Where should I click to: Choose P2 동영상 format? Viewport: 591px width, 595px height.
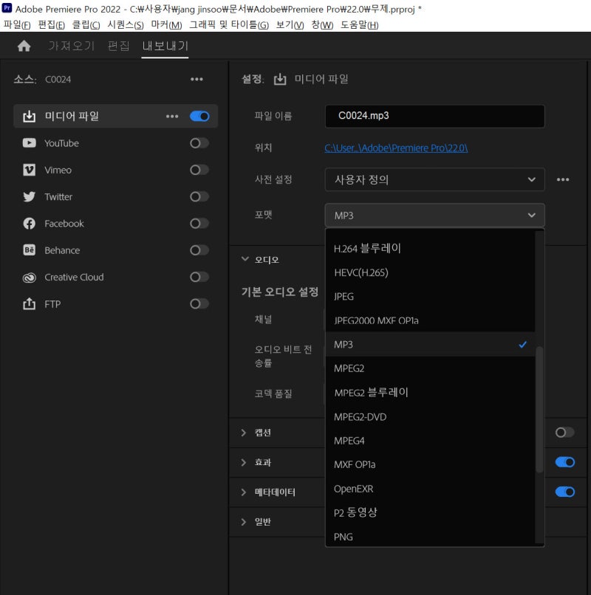[431, 512]
